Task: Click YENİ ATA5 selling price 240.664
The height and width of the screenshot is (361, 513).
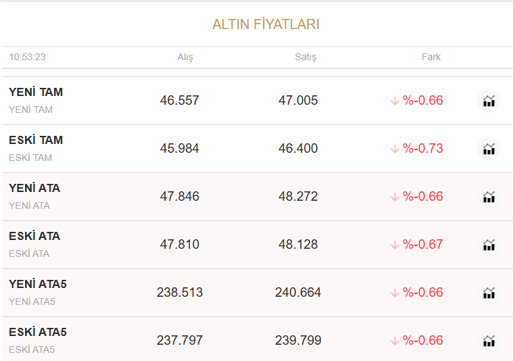Action: pos(298,293)
